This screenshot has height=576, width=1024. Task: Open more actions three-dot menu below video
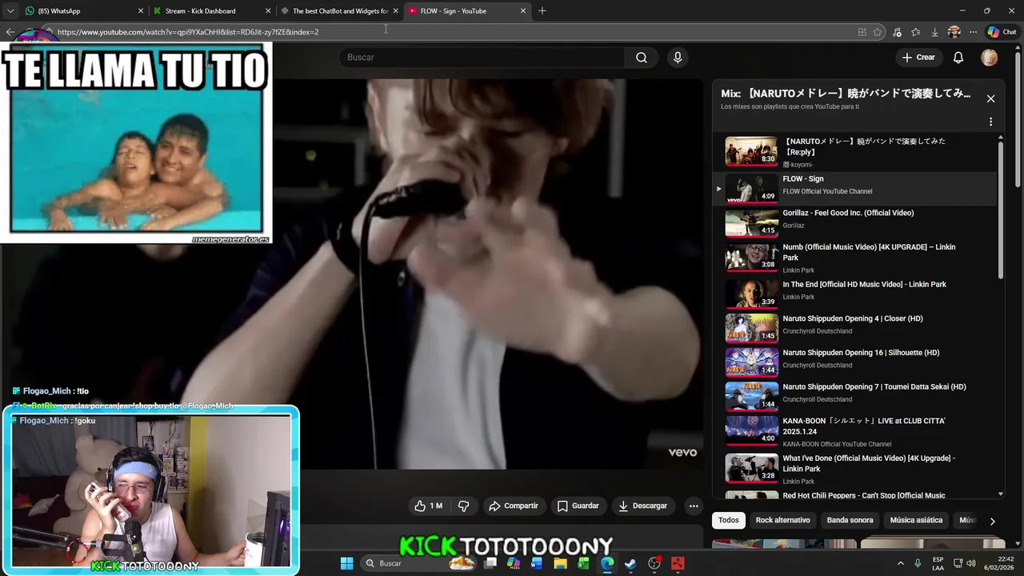click(x=694, y=506)
